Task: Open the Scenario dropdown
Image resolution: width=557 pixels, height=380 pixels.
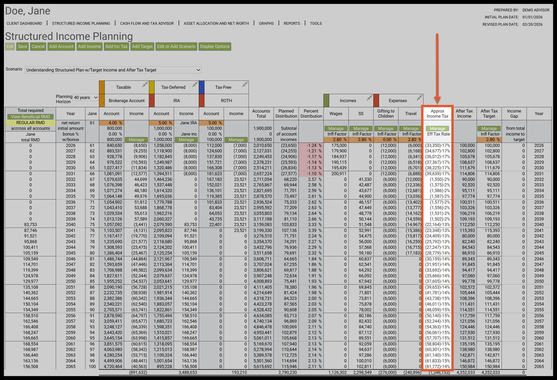Action: pyautogui.click(x=113, y=70)
